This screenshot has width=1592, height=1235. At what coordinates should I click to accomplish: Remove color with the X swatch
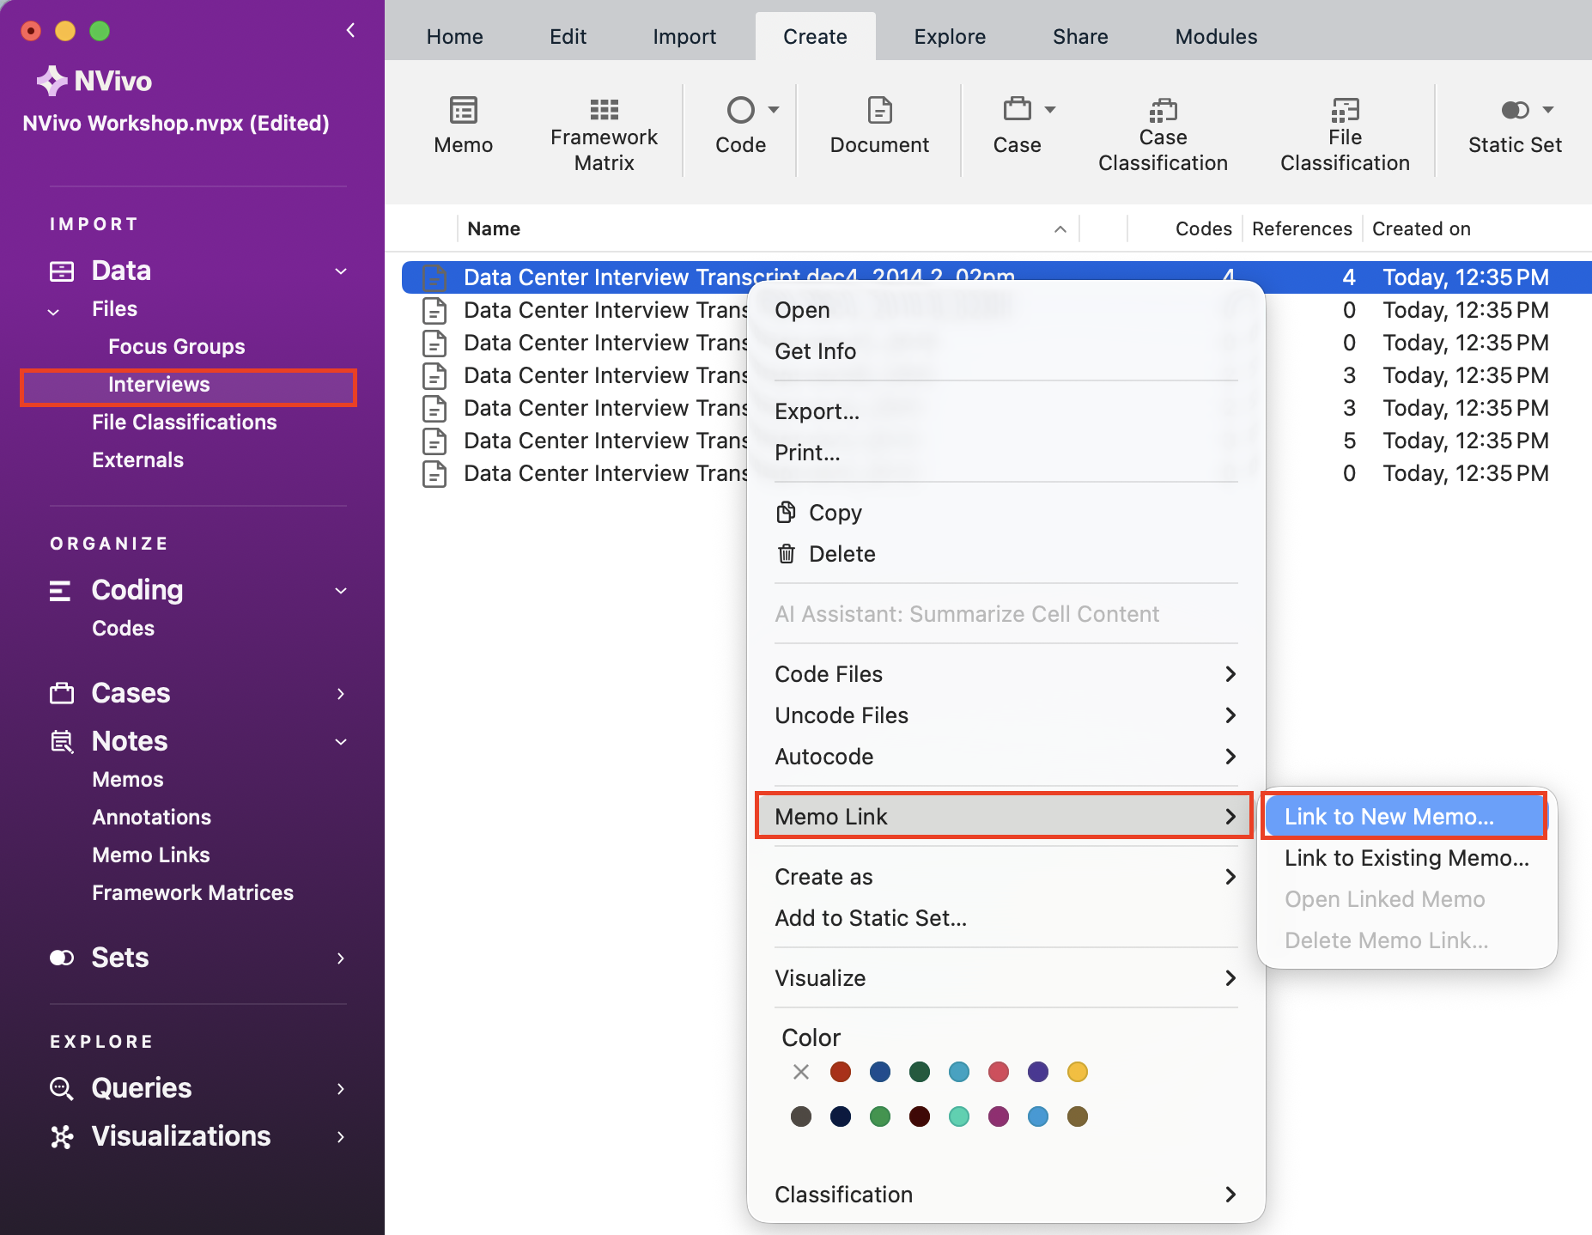pos(801,1072)
